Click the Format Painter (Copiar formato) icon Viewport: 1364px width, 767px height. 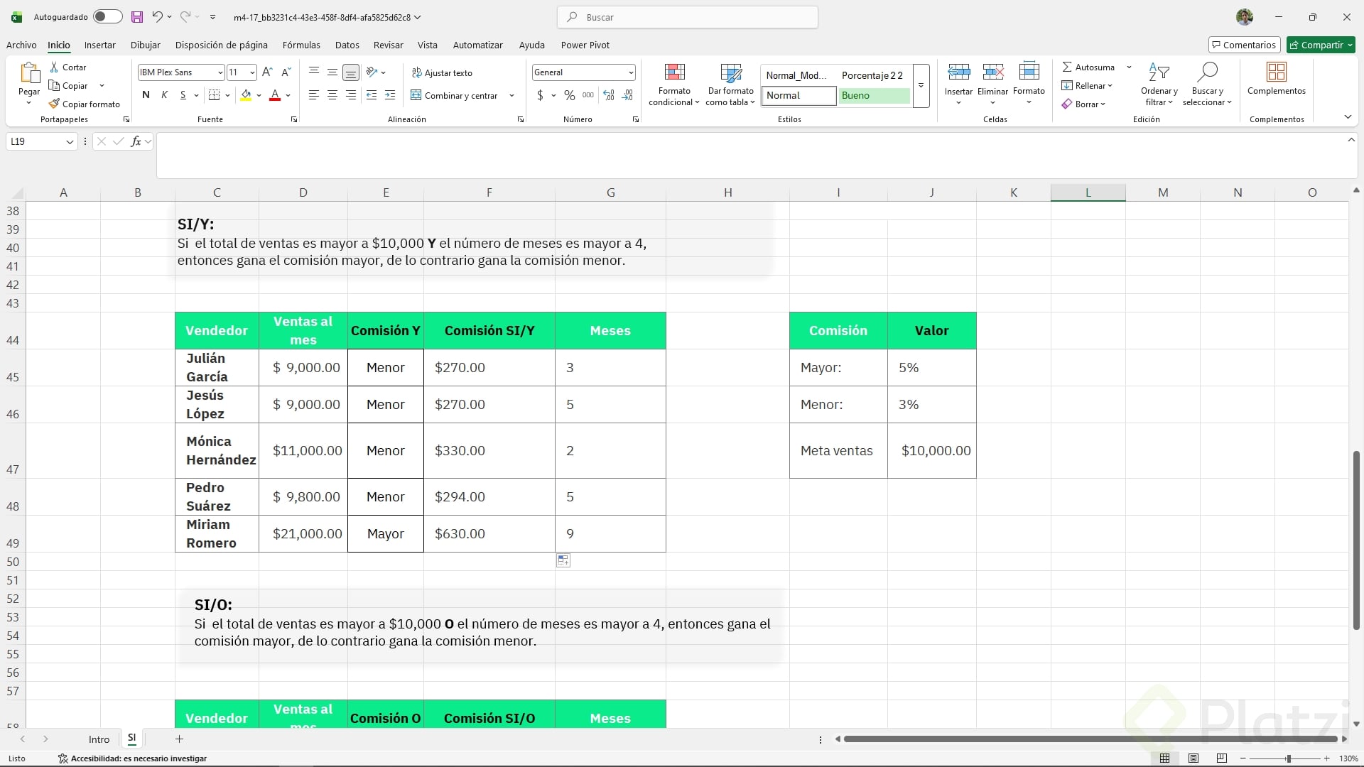[x=55, y=104]
